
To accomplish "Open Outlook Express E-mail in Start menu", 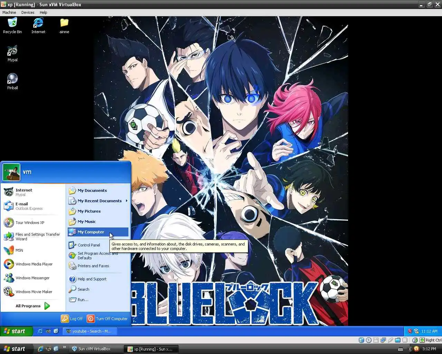I will pyautogui.click(x=33, y=206).
